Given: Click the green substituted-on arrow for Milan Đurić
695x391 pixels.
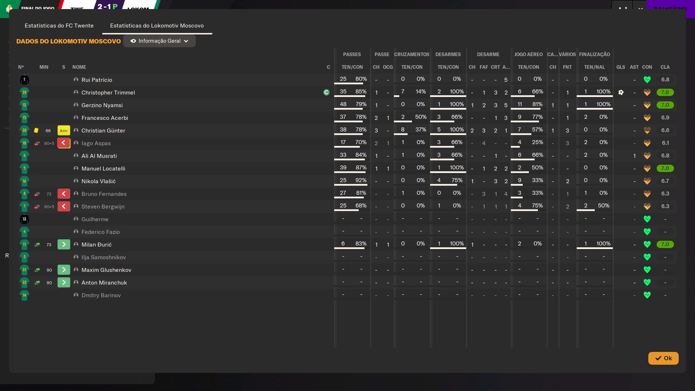Looking at the screenshot, I should (x=64, y=244).
